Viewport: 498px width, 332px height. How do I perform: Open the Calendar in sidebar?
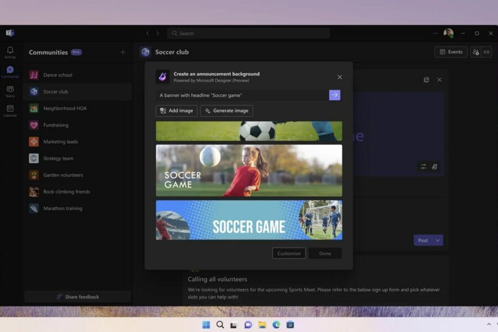click(x=10, y=111)
